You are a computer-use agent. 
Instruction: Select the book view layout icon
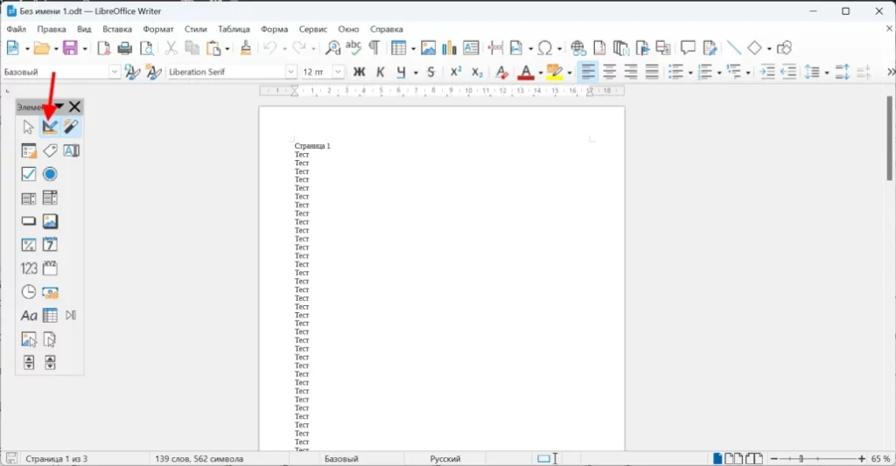coord(754,459)
